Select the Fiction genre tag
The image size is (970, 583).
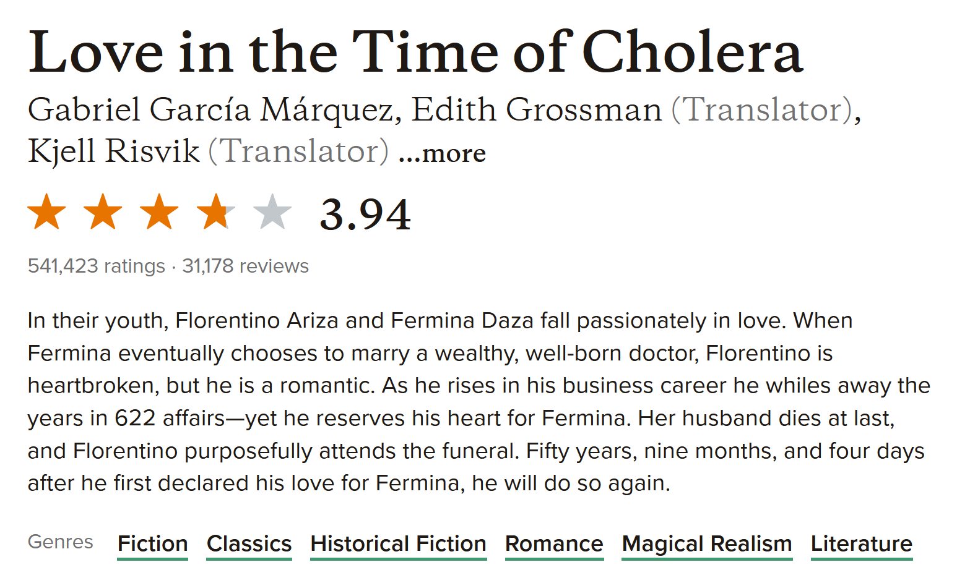click(153, 543)
